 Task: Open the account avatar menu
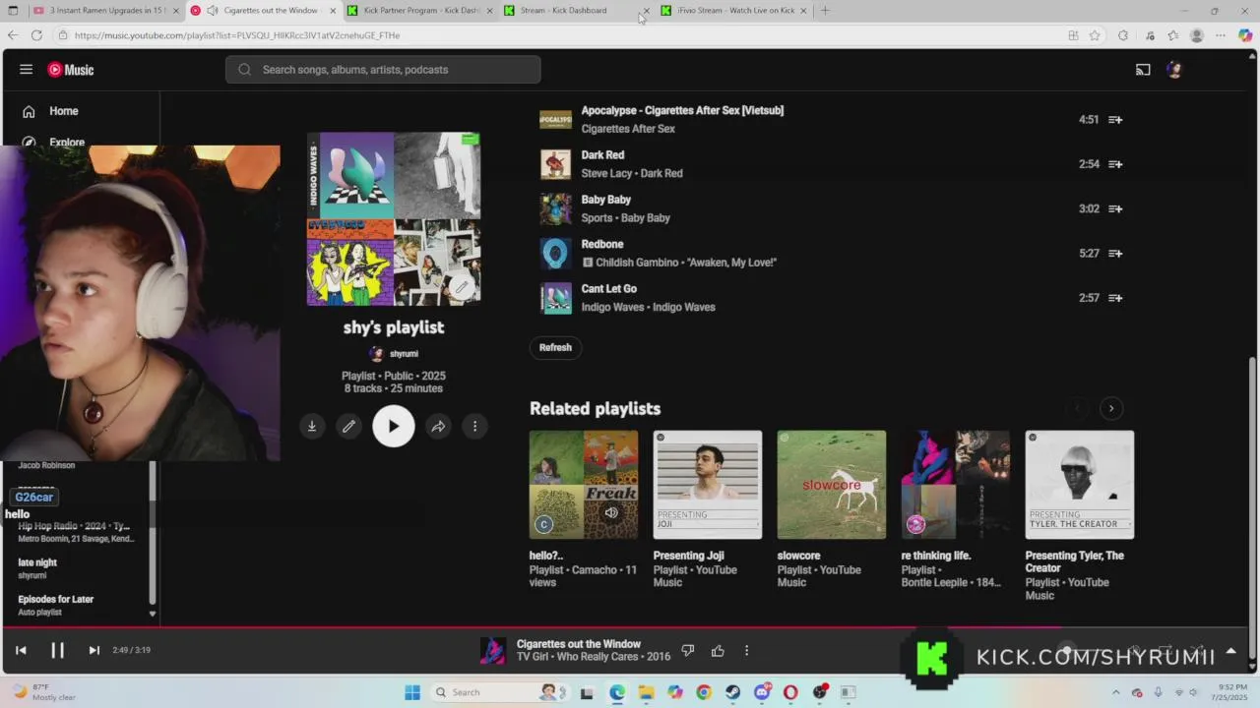click(1173, 70)
